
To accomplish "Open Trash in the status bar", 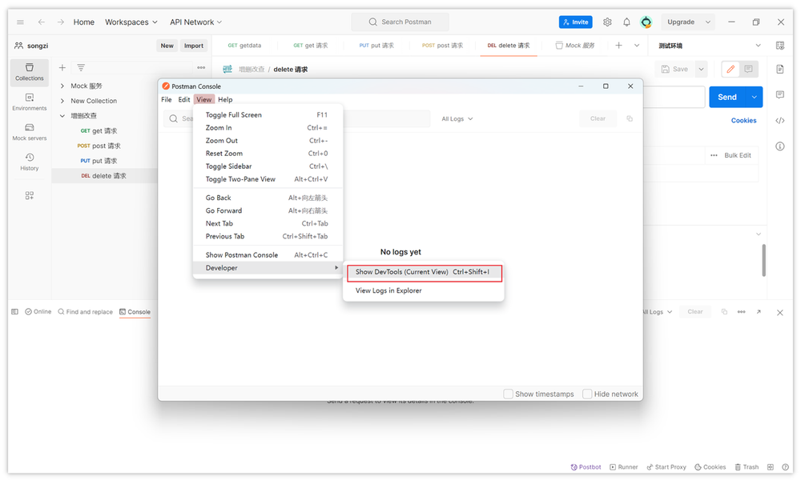I will point(746,467).
